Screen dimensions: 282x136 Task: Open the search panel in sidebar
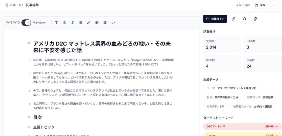[x=245, y=19]
